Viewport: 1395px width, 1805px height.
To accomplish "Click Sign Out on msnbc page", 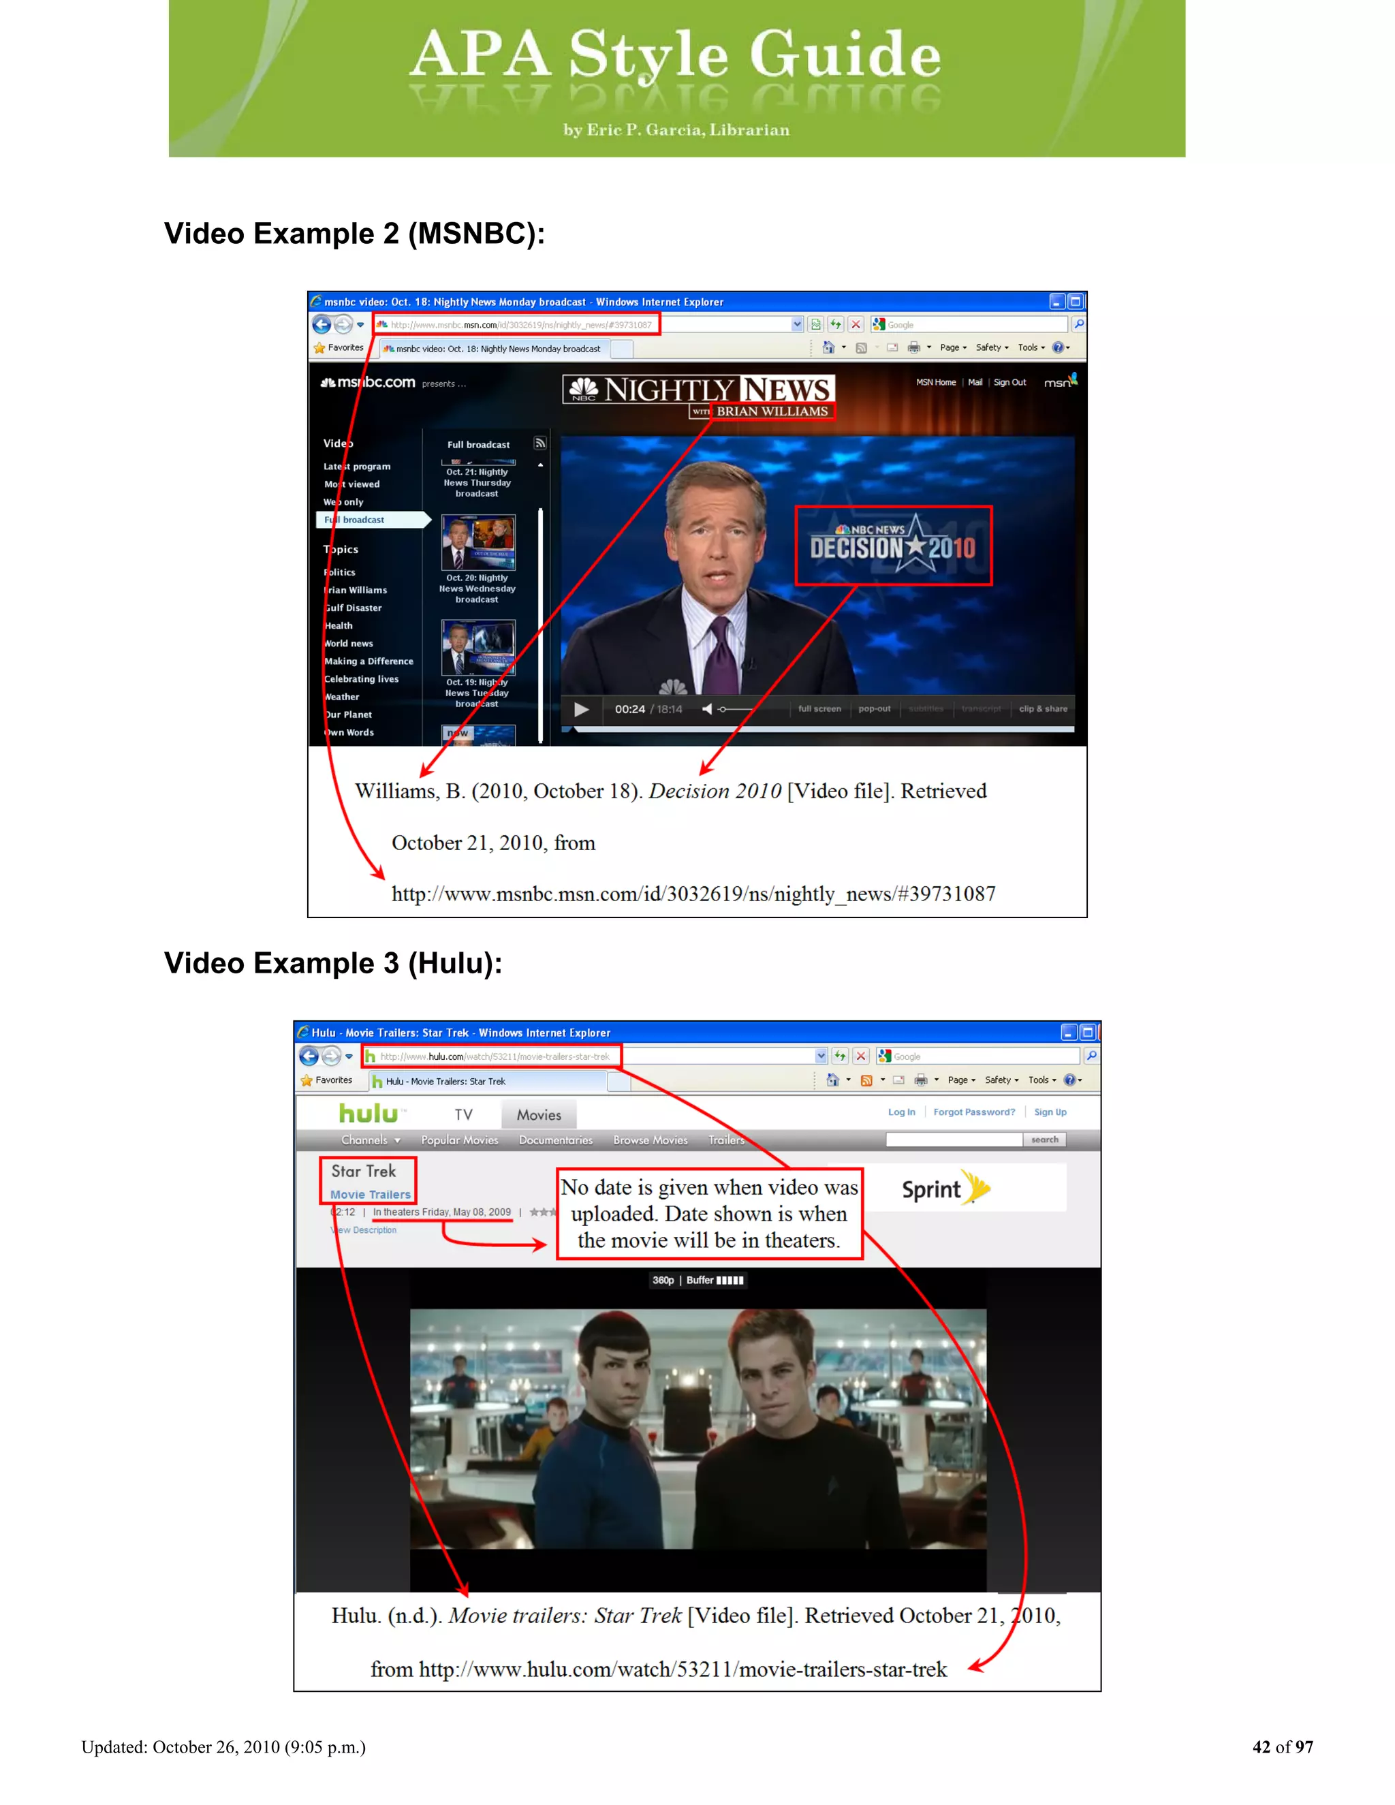I will [x=1010, y=383].
